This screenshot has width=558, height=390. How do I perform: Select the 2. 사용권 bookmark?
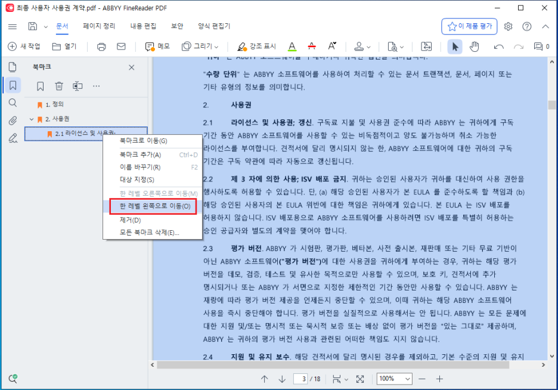pyautogui.click(x=57, y=119)
